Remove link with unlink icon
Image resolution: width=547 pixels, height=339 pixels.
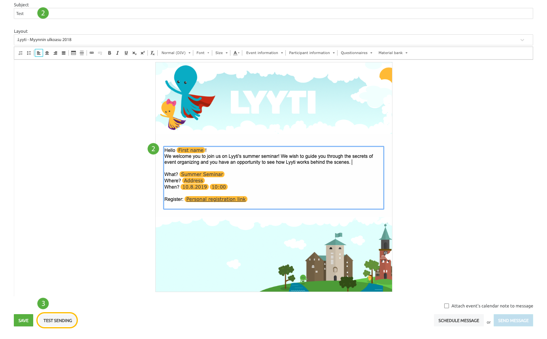pyautogui.click(x=100, y=53)
